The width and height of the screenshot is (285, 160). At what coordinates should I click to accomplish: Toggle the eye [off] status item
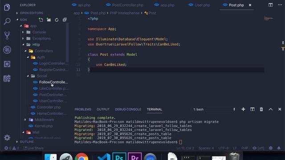[x=258, y=148]
